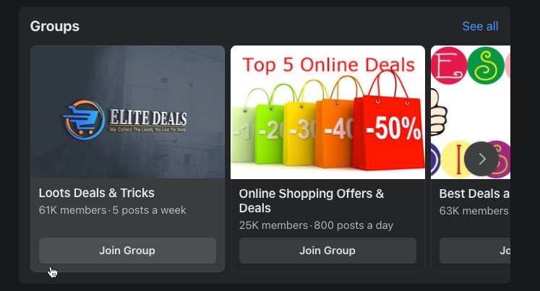Click the thumbs up hand graphic
This screenshot has height=291, width=540.
[x=439, y=112]
